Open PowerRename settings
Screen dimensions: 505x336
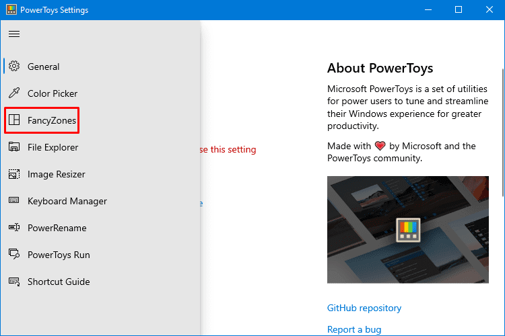(x=101, y=228)
